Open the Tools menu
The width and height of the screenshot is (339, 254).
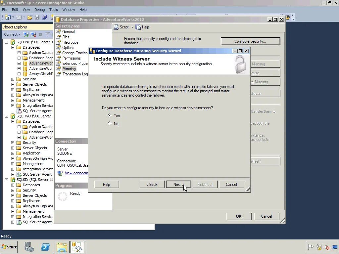point(53,10)
